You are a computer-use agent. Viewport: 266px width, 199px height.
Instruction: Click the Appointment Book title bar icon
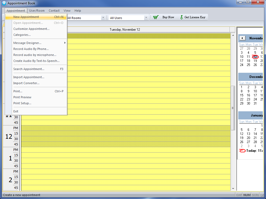click(x=4, y=3)
